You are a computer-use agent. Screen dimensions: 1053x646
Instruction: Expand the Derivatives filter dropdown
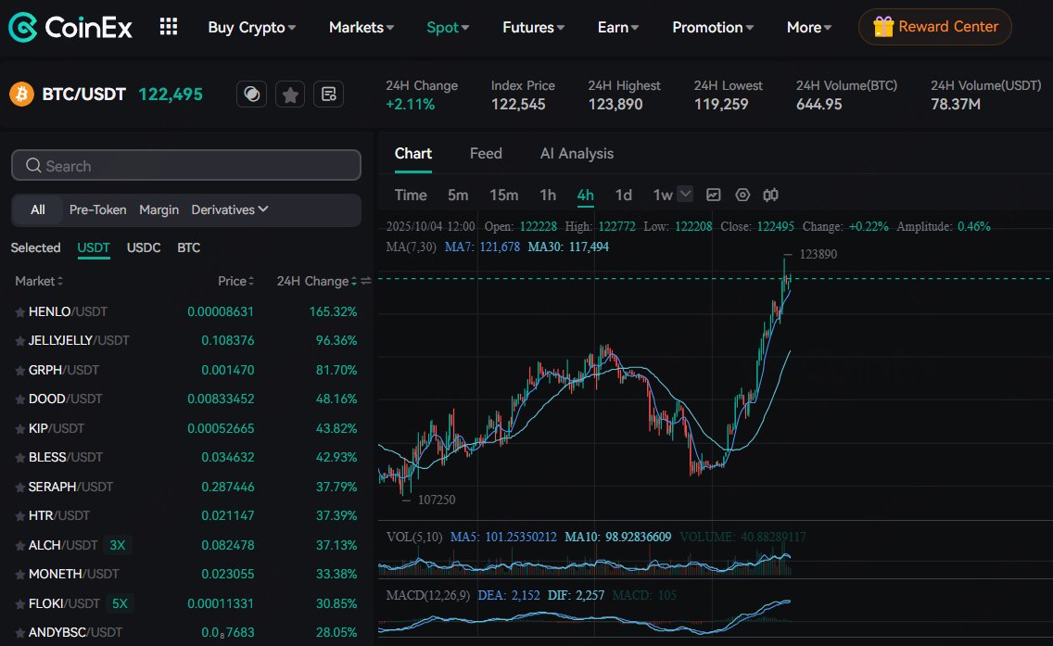230,209
